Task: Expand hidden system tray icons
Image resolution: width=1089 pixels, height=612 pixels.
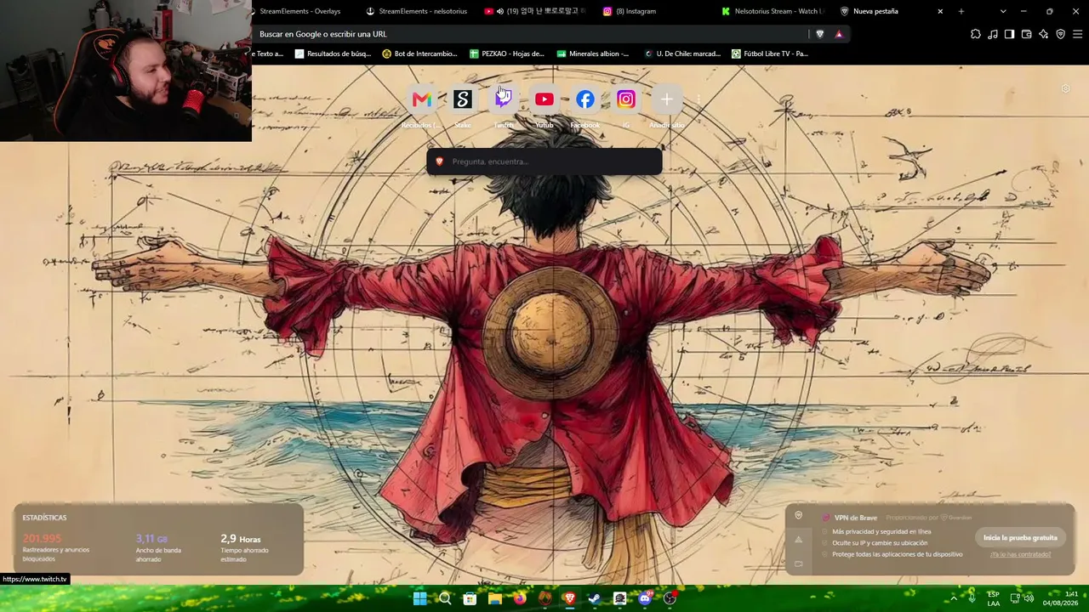Action: [954, 598]
